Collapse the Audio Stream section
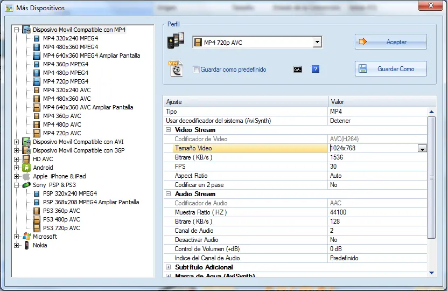 [169, 194]
